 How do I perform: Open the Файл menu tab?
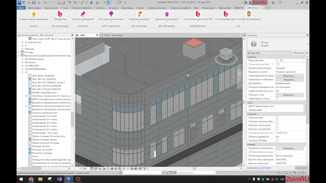point(21,8)
